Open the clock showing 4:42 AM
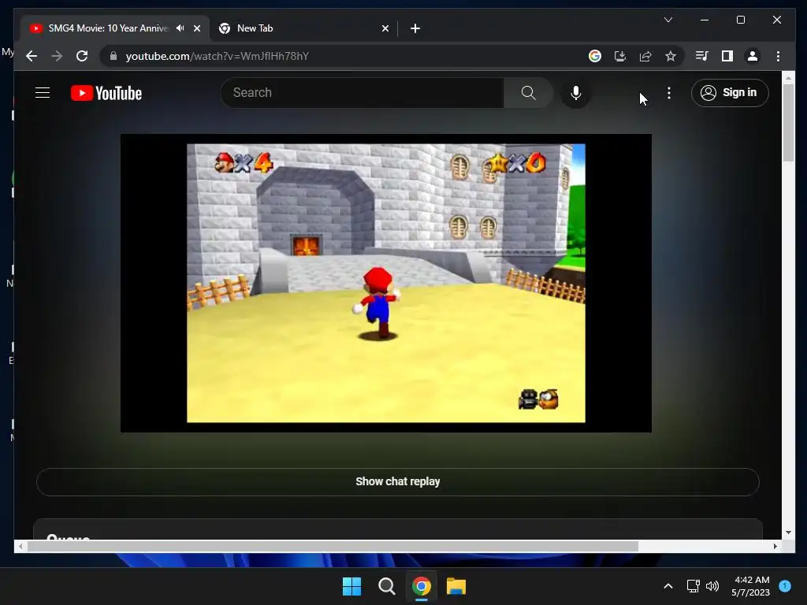This screenshot has height=605, width=807. point(751,586)
